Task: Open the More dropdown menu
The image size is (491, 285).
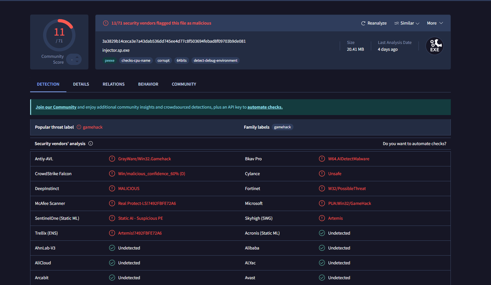Action: click(x=435, y=23)
